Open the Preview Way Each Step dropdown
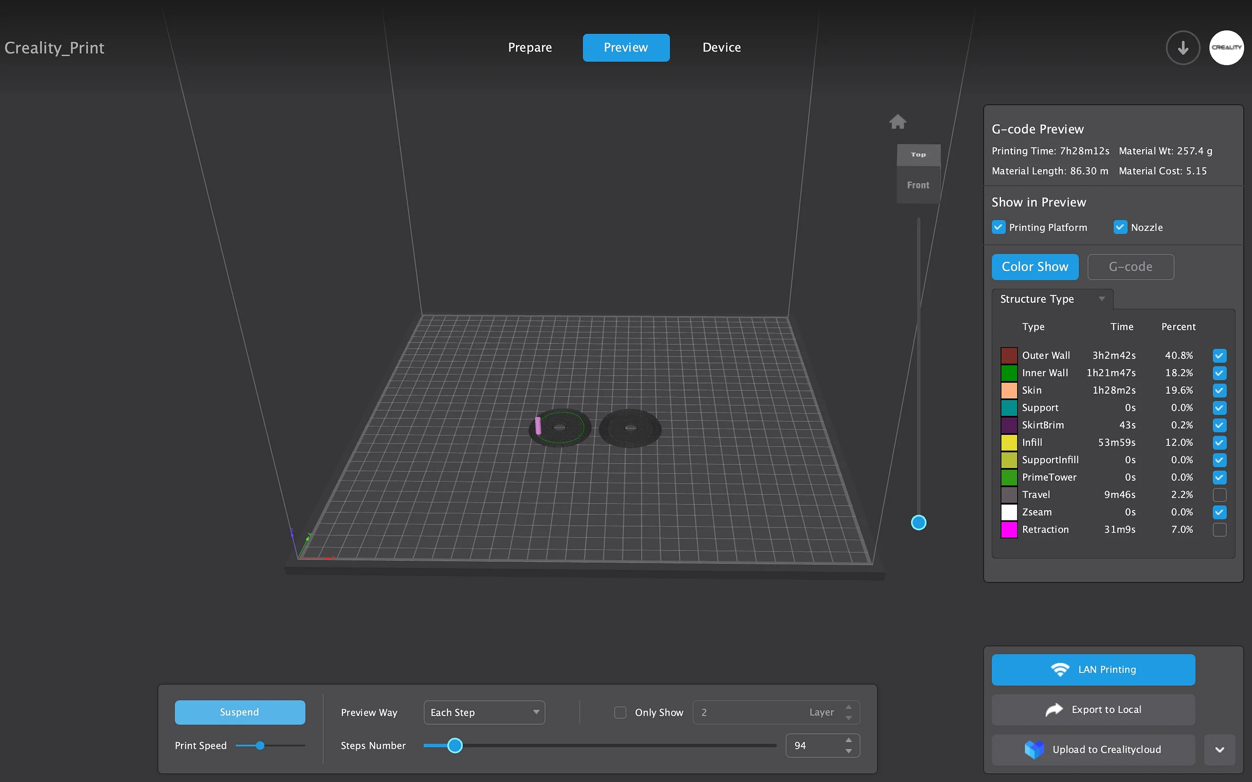 coord(484,712)
